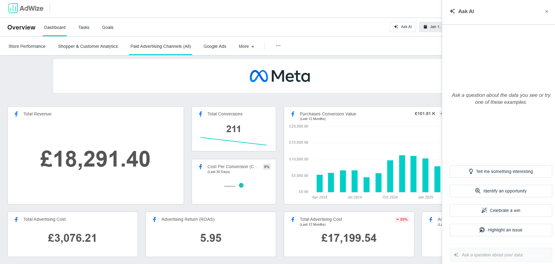Switch to the Tasks tab
The image size is (555, 264).
pyautogui.click(x=84, y=27)
